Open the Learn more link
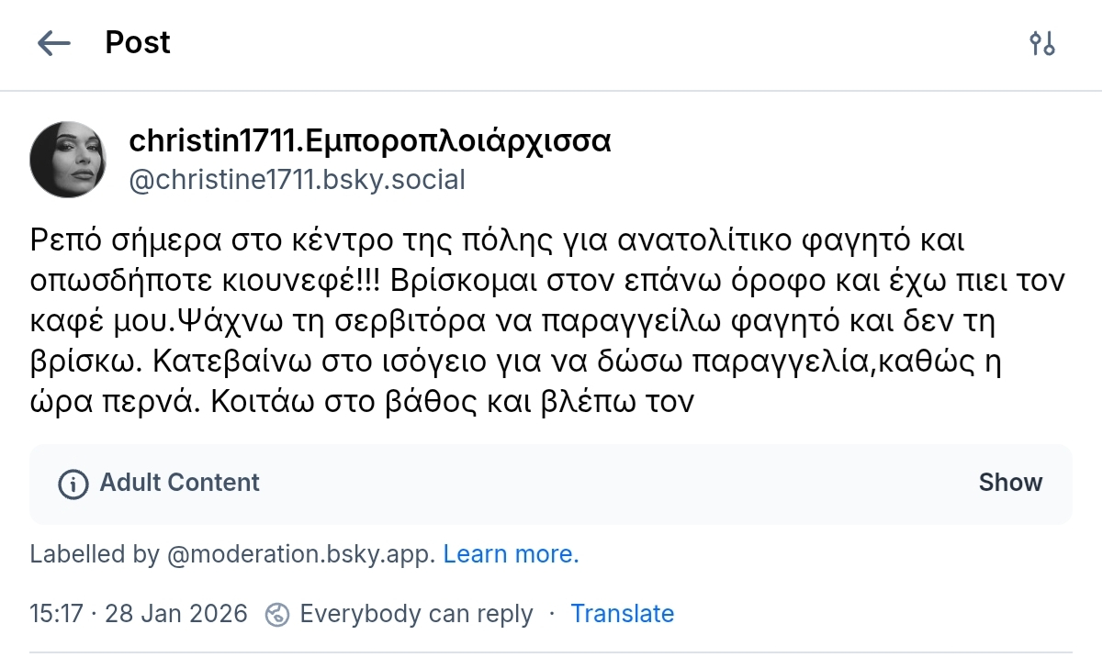This screenshot has width=1102, height=657. coord(511,554)
